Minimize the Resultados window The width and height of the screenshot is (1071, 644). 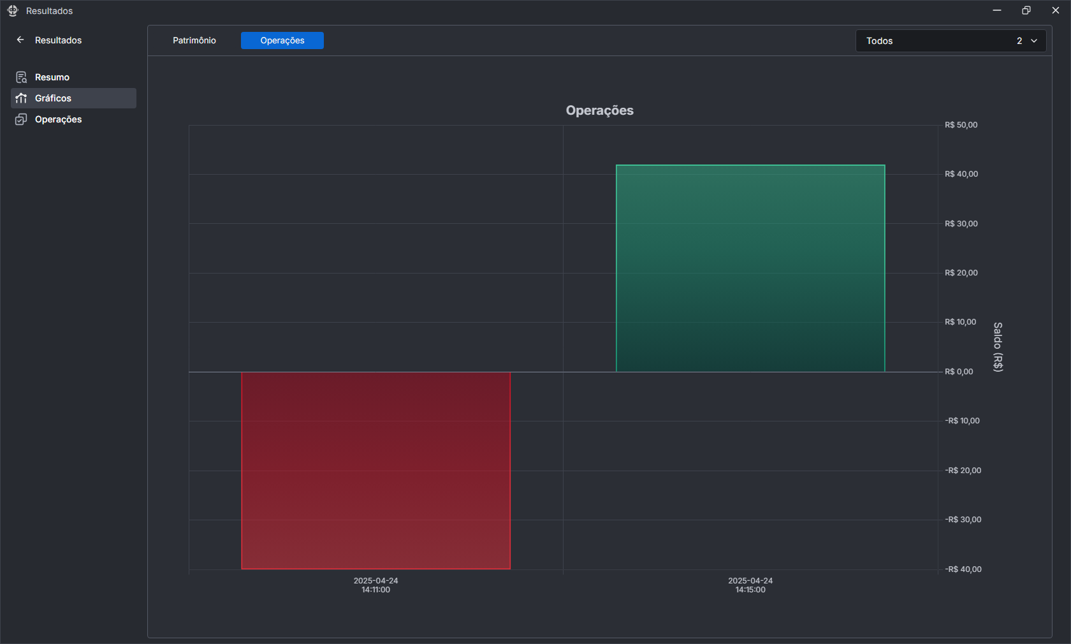point(997,11)
